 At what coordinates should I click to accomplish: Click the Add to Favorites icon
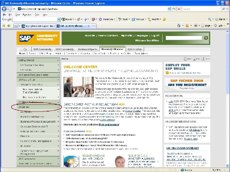click(x=9, y=25)
